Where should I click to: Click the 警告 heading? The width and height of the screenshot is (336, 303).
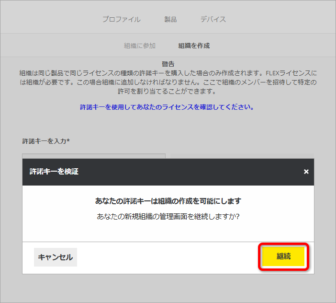pos(168,64)
